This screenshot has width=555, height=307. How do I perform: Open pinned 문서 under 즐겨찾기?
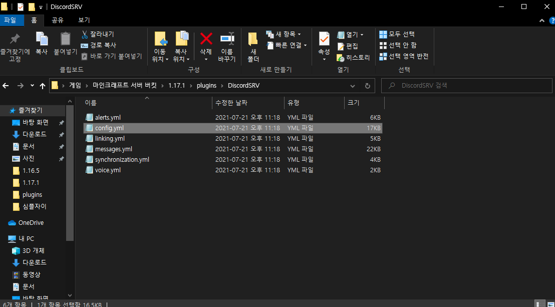click(29, 146)
